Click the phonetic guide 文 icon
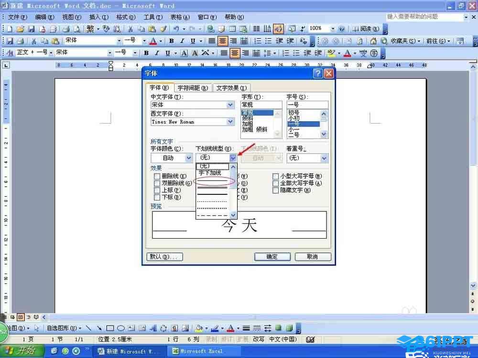Viewport: 478px width, 358px height. coord(363,53)
